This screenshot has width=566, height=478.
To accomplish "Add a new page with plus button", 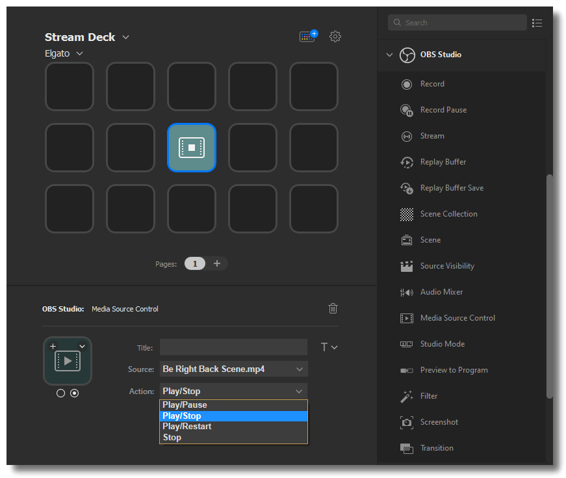I will 216,263.
